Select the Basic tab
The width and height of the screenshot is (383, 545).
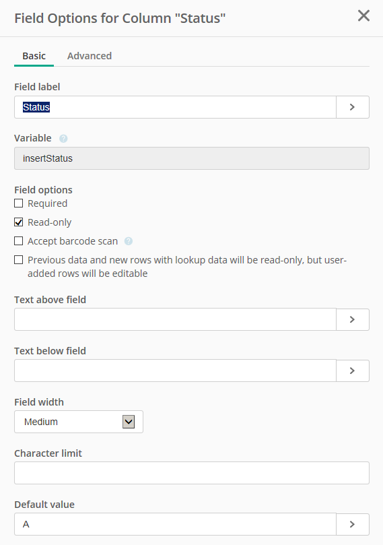[34, 56]
